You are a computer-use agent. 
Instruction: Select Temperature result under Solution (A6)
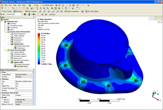click(x=21, y=48)
